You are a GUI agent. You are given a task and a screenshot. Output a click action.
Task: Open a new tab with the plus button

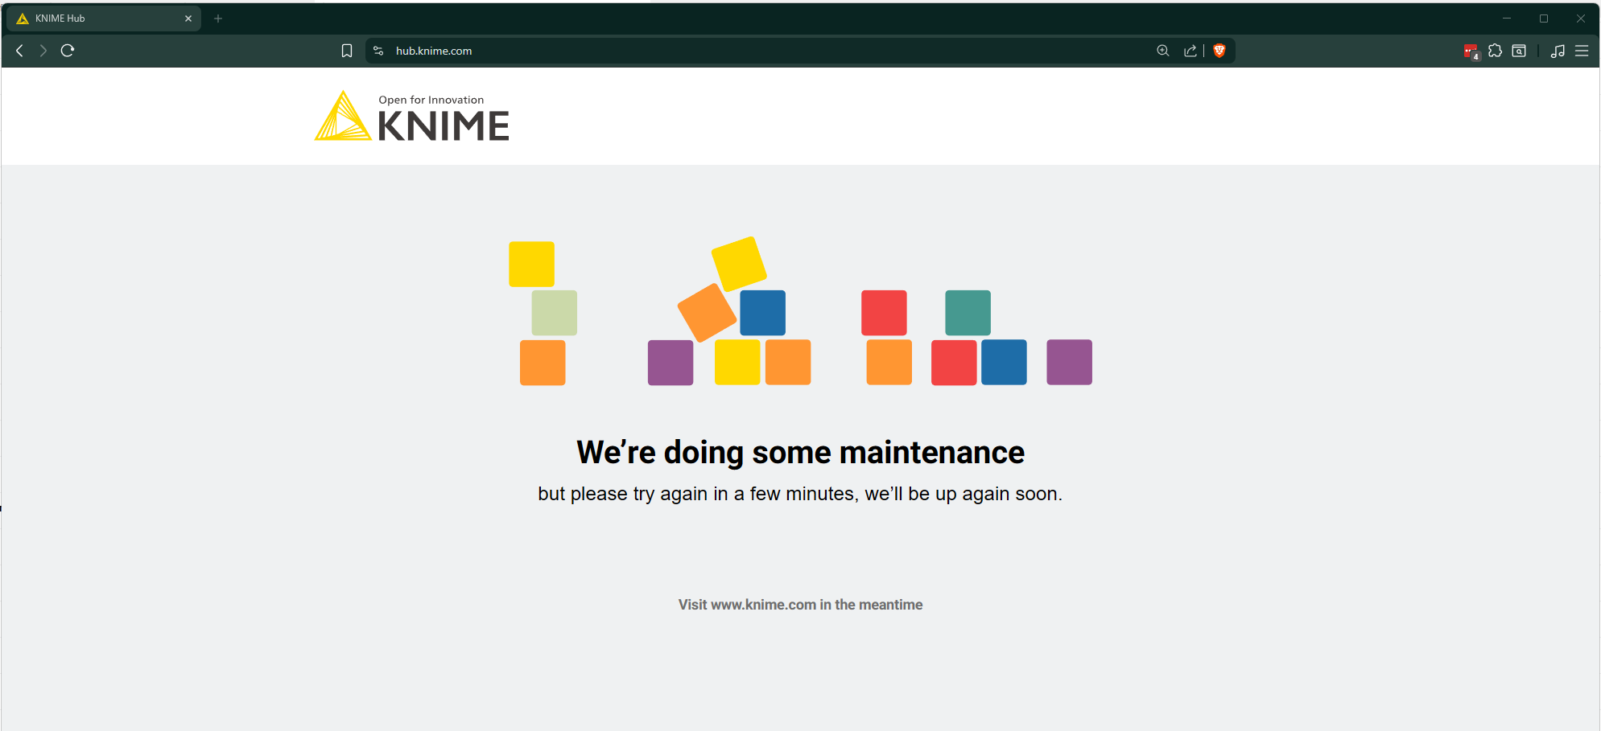point(218,18)
